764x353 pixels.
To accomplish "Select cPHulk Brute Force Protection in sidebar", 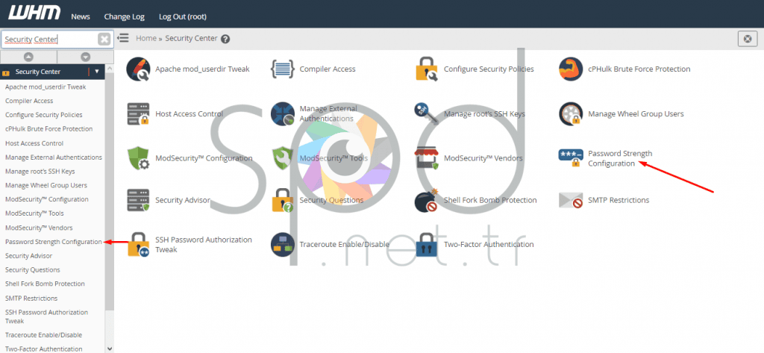I will point(48,128).
